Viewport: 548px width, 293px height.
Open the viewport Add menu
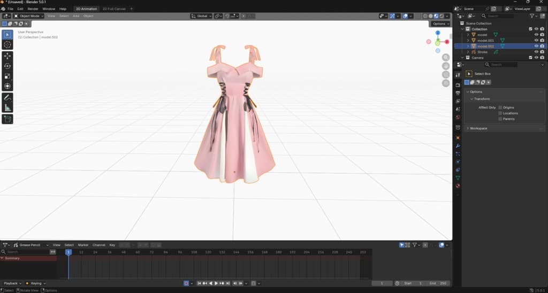76,16
